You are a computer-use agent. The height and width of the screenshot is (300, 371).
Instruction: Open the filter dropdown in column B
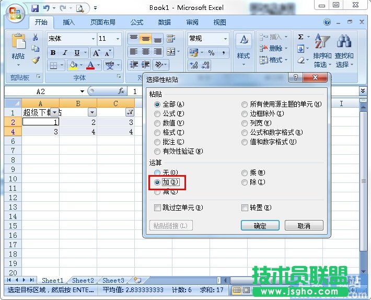92,112
